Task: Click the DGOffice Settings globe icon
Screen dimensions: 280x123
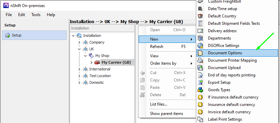Action: (x=200, y=46)
